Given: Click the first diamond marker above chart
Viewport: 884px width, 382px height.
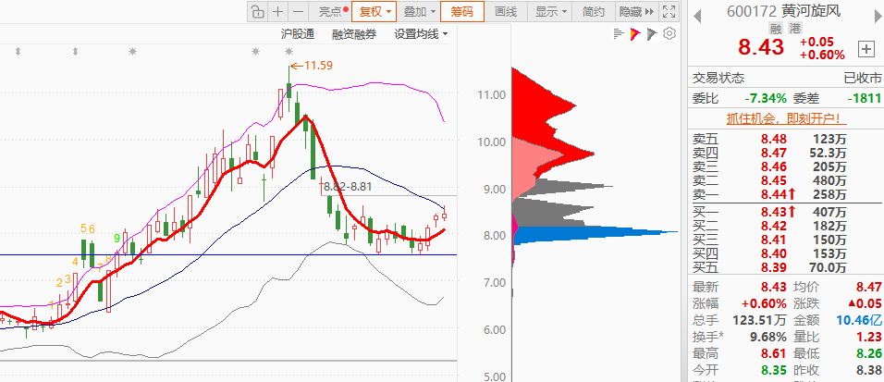Looking at the screenshot, I should (18, 52).
